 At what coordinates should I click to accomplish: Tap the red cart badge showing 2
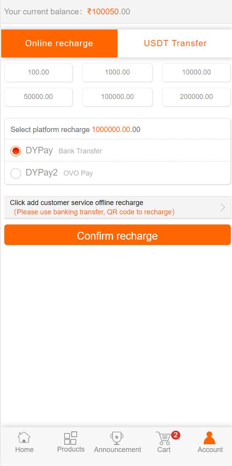[x=175, y=435]
